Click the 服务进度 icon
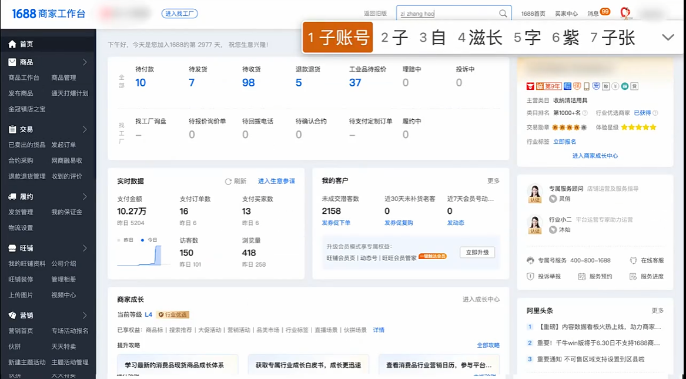This screenshot has width=686, height=379. click(633, 276)
